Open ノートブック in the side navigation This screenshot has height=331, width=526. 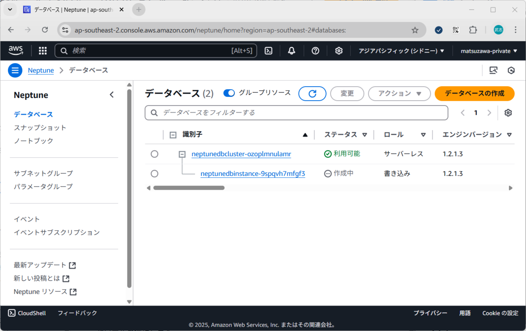(33, 141)
